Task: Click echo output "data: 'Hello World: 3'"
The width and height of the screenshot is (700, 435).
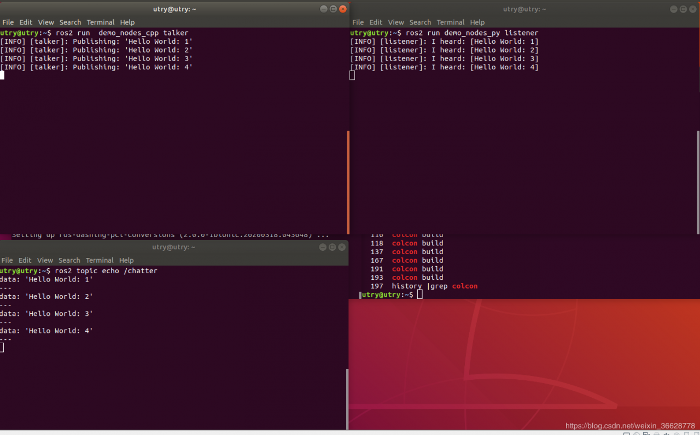Action: [46, 314]
